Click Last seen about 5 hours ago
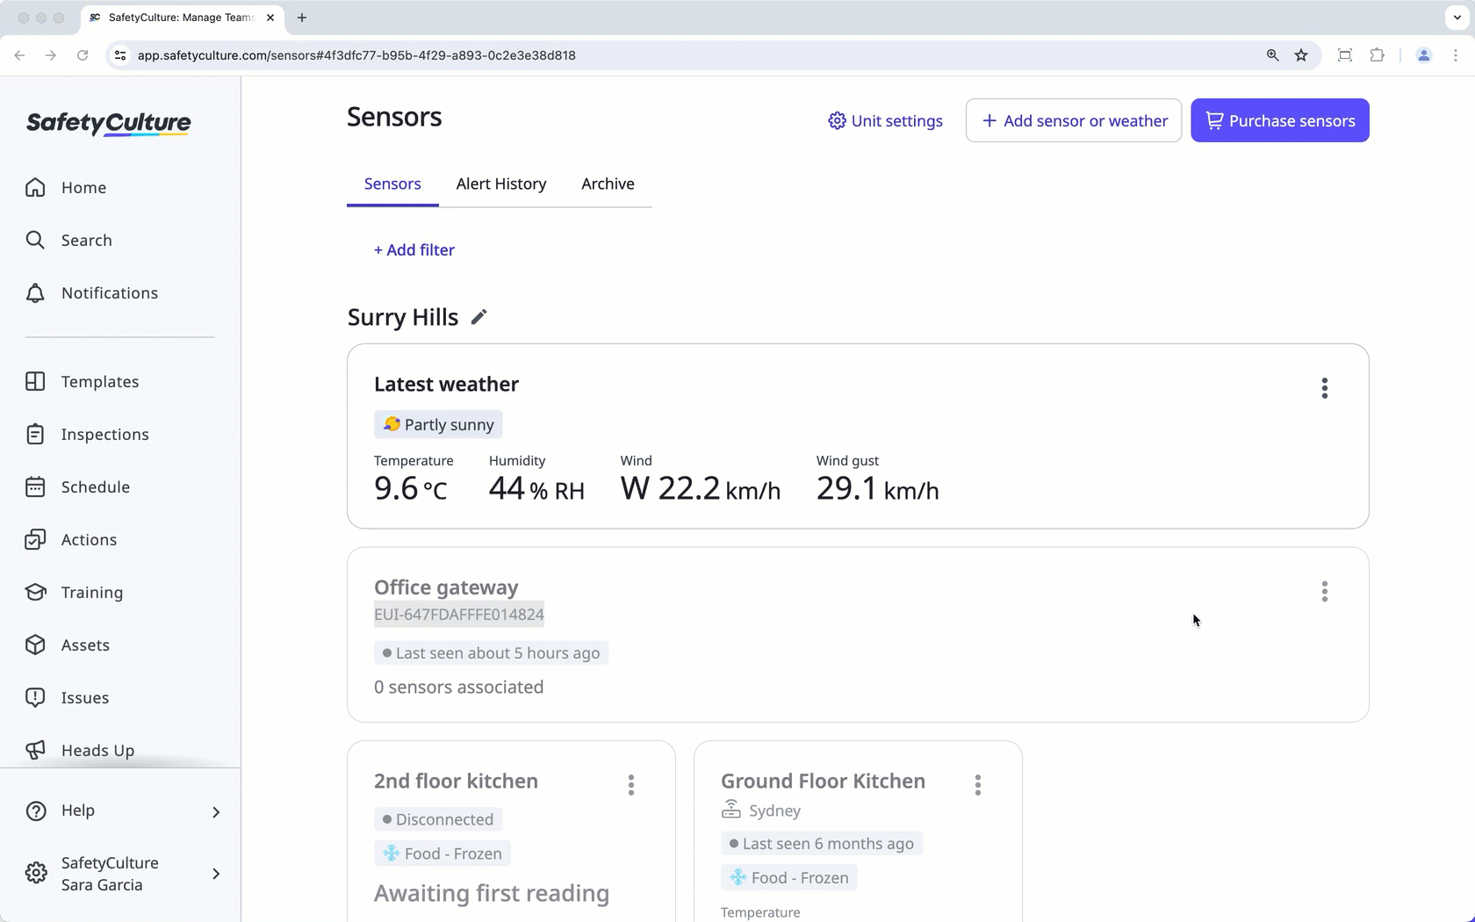Image resolution: width=1475 pixels, height=922 pixels. (492, 653)
